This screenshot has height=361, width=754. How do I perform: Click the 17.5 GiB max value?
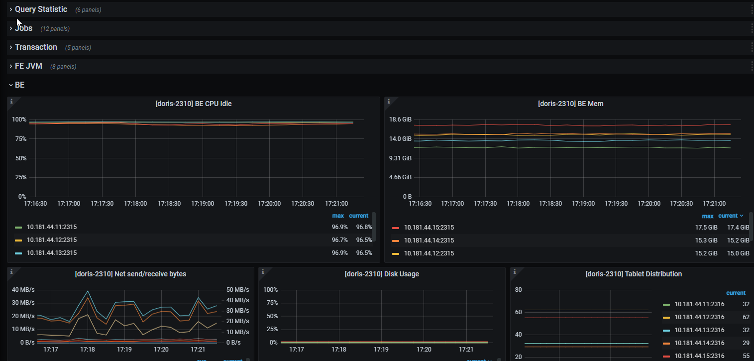click(706, 228)
